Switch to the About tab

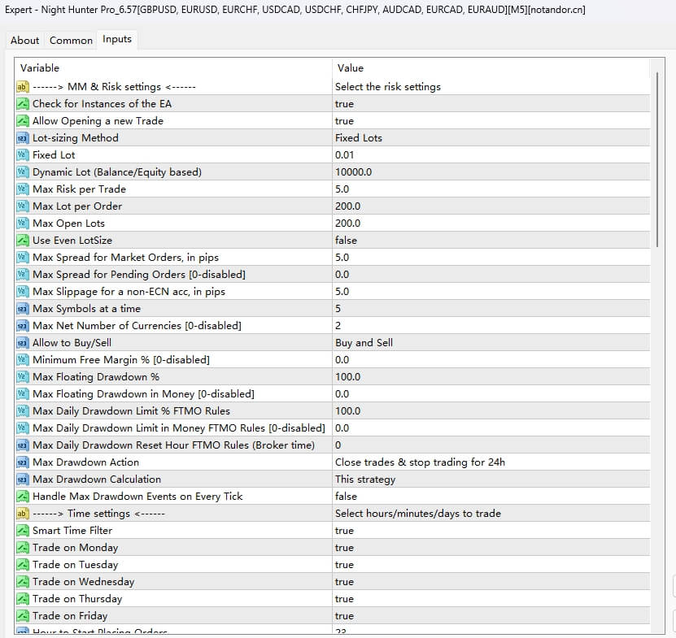(24, 41)
